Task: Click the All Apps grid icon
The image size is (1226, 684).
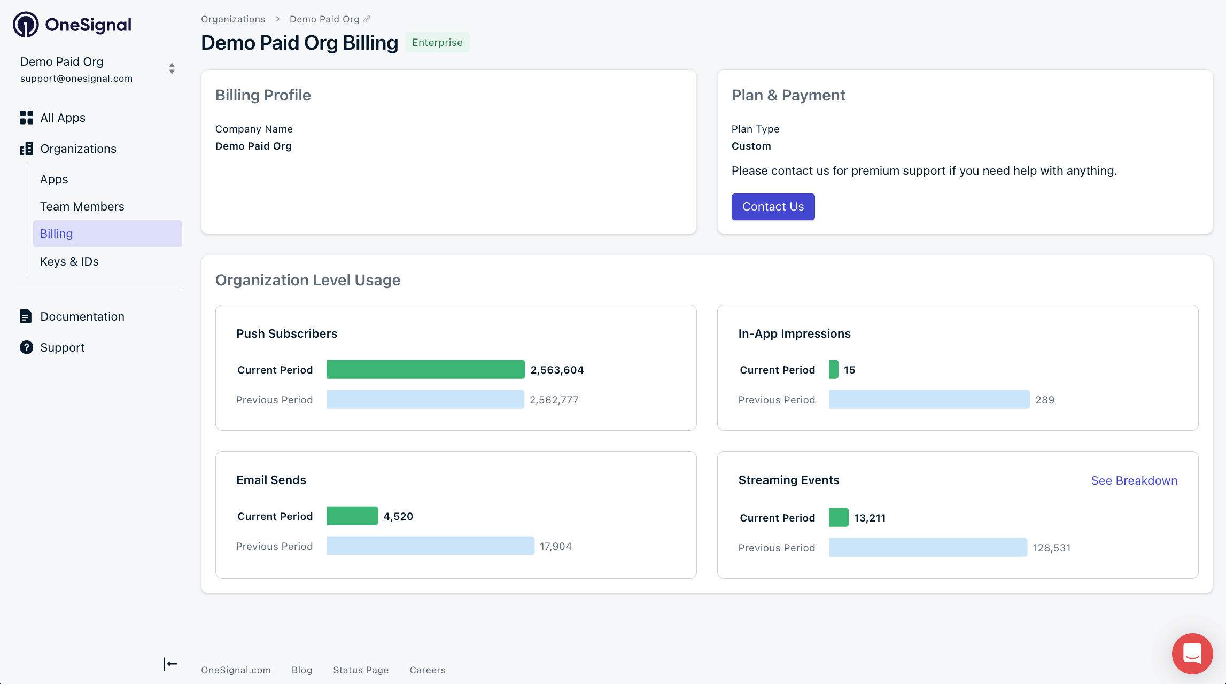Action: coord(26,118)
